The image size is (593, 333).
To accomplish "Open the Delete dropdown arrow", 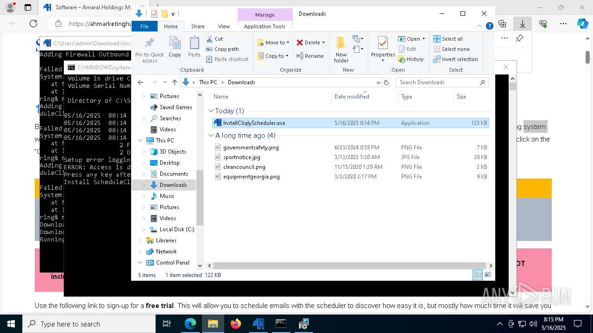I will tap(323, 43).
